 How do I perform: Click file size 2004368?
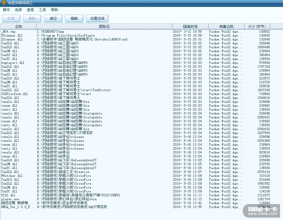pos(264,141)
